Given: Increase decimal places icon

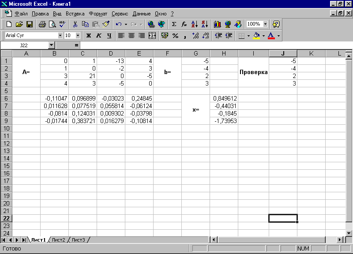Looking at the screenshot, I should pyautogui.click(x=195, y=36).
